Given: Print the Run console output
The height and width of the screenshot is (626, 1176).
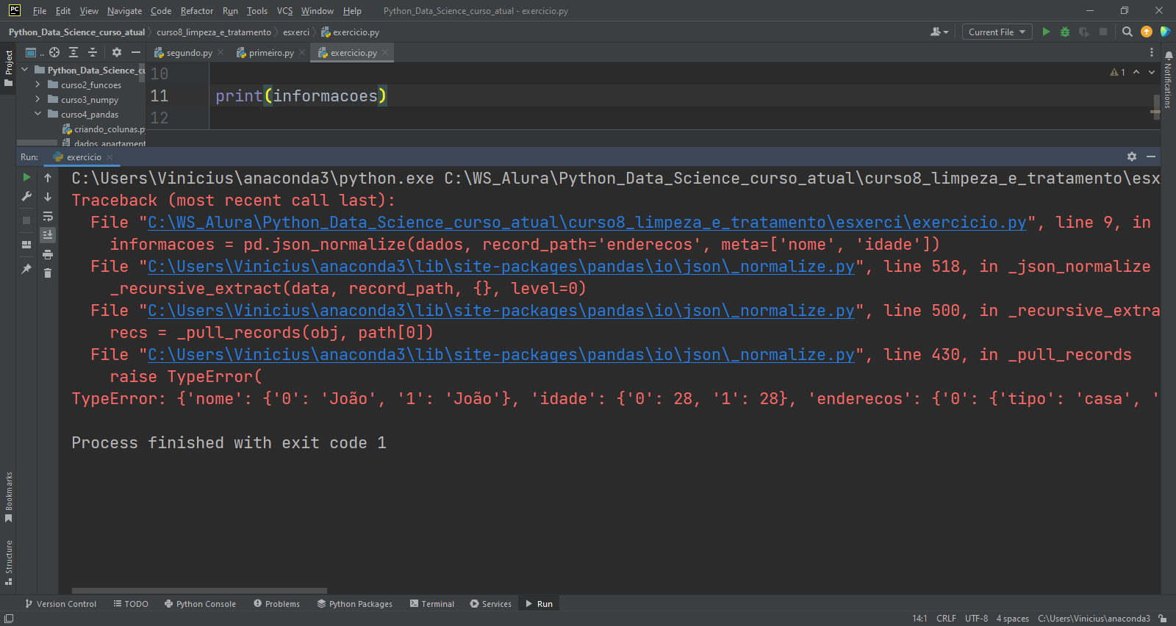Looking at the screenshot, I should pyautogui.click(x=48, y=254).
